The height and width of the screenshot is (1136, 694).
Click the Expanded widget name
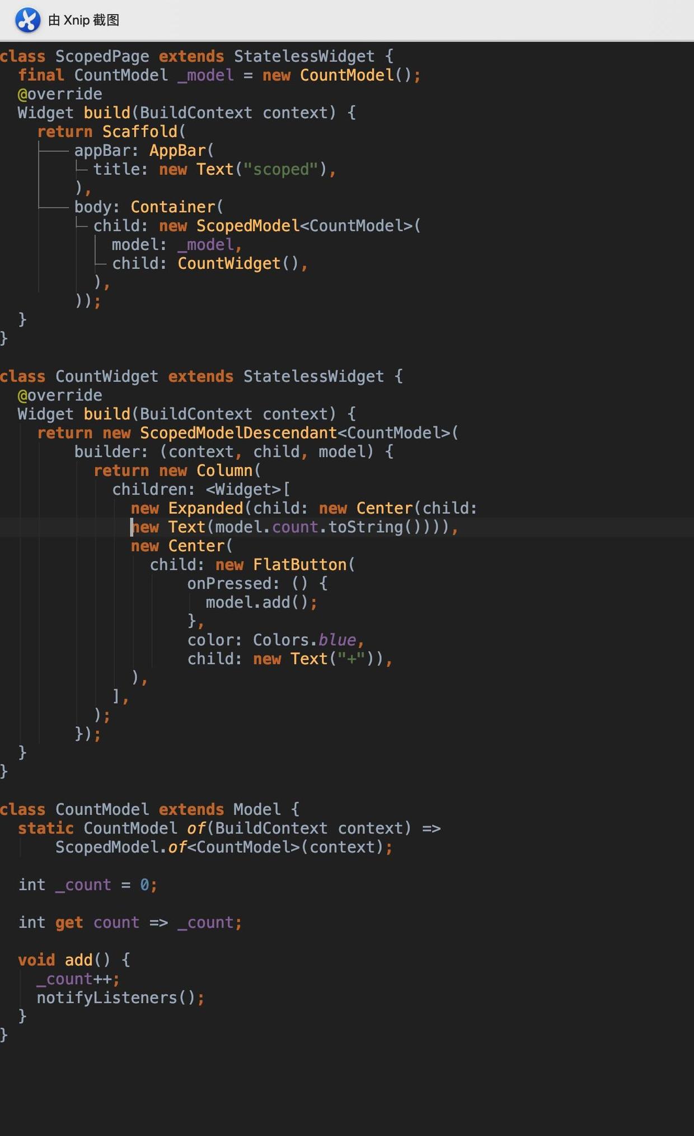(x=205, y=508)
